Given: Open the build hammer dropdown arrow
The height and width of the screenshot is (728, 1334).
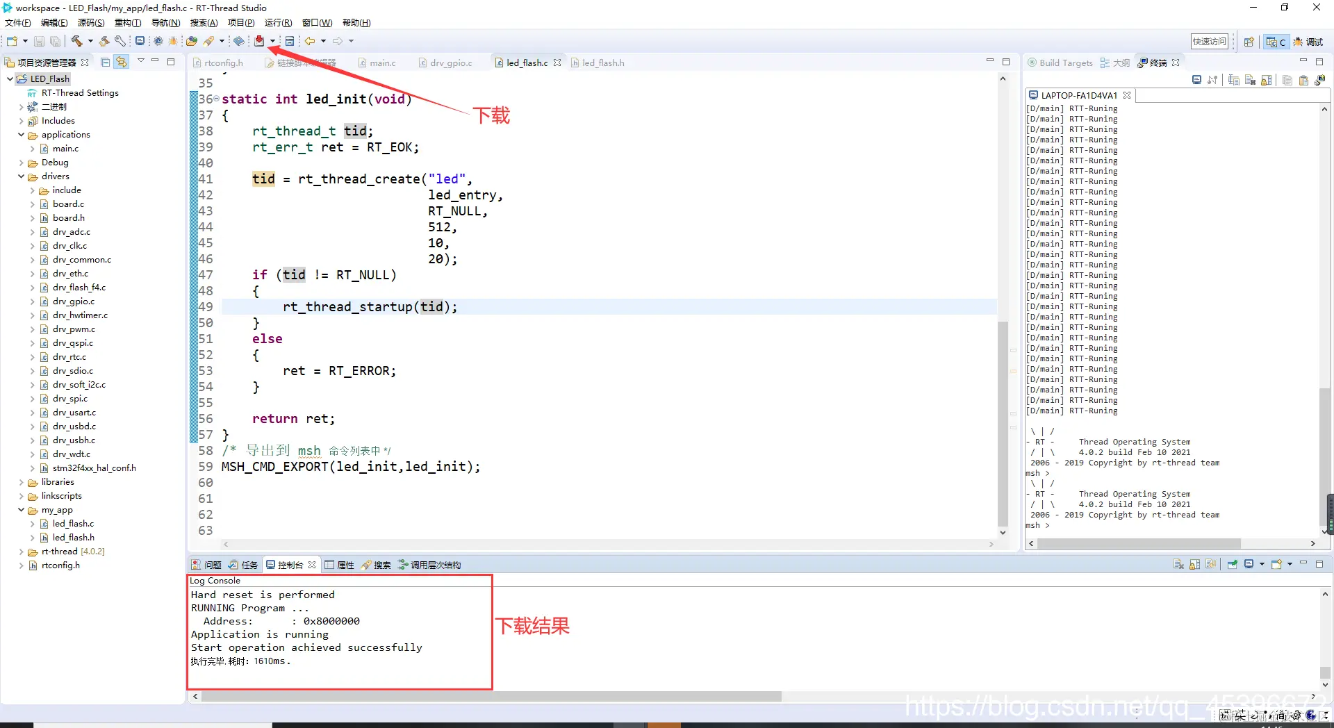Looking at the screenshot, I should point(90,41).
